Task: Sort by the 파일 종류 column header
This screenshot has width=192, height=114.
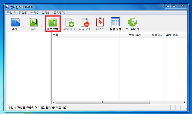Action: 175,35
